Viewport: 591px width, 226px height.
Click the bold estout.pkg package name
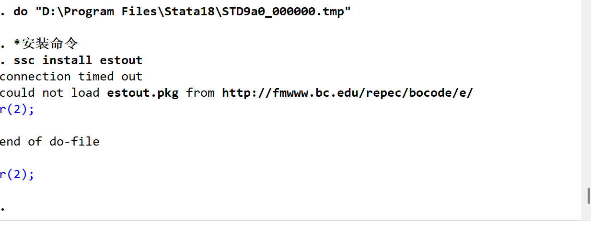coord(142,93)
